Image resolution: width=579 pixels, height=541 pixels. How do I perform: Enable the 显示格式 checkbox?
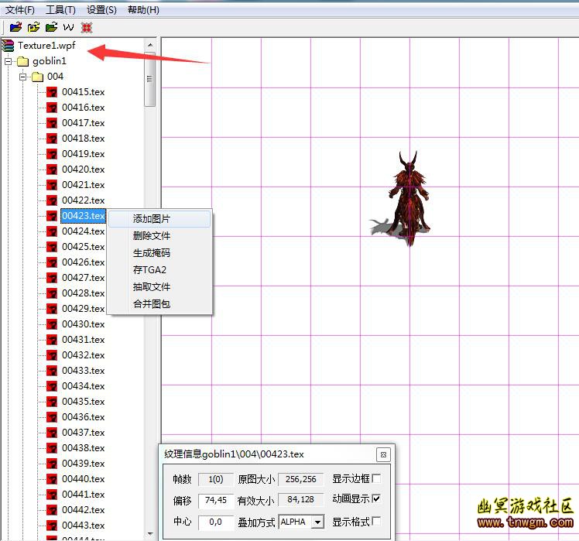click(x=376, y=521)
